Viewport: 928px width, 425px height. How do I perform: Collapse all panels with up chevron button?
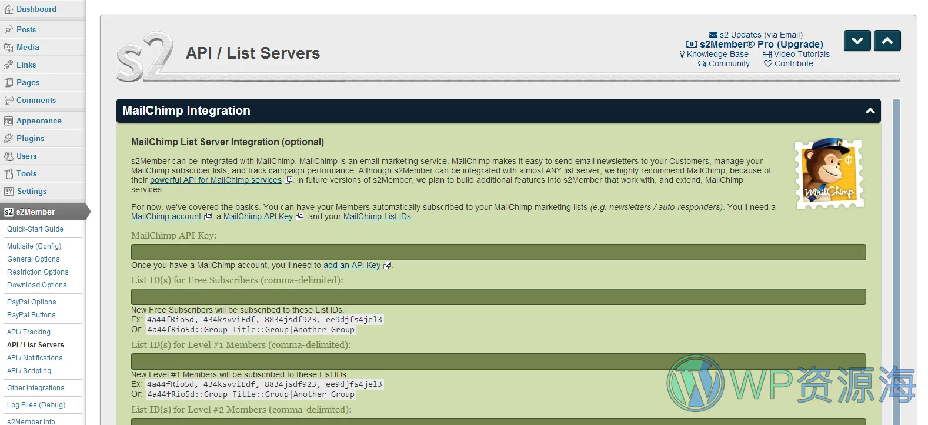(887, 41)
